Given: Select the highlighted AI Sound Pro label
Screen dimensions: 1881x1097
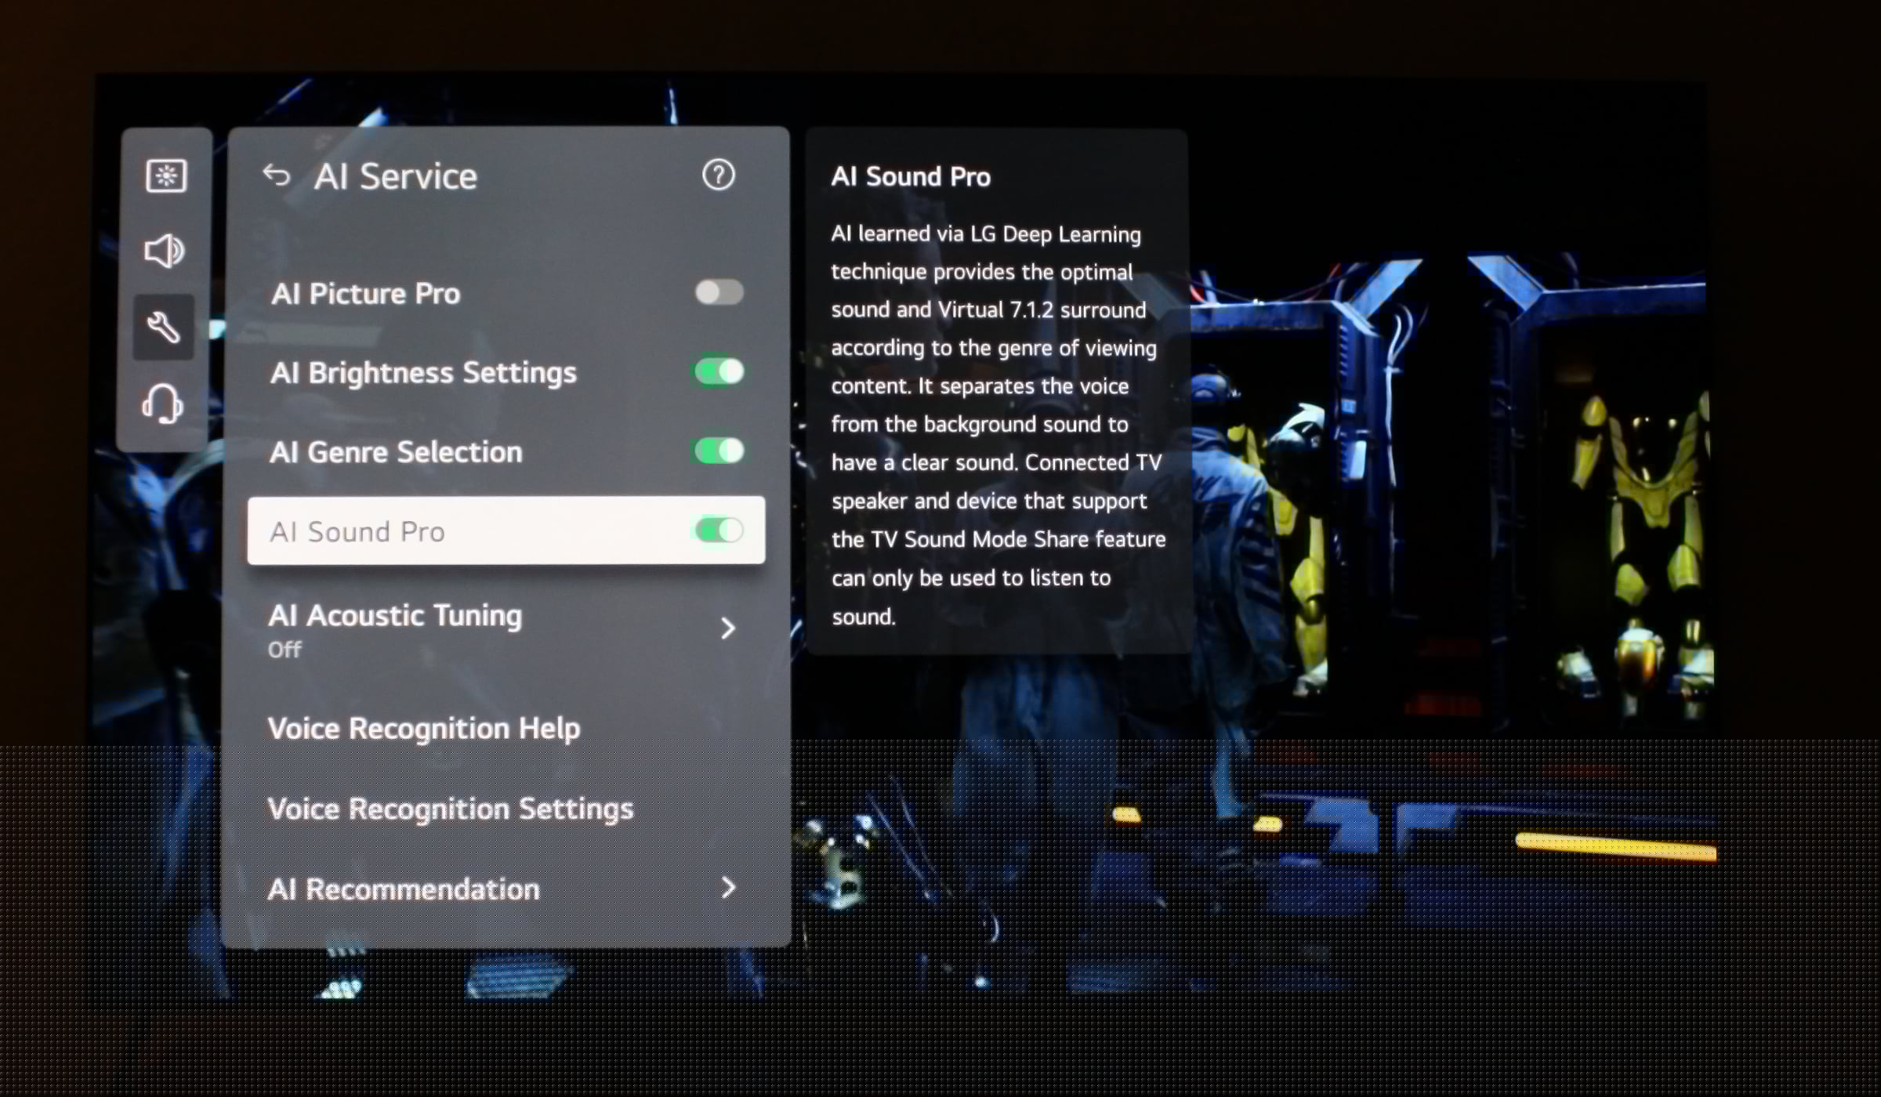Looking at the screenshot, I should click(357, 532).
